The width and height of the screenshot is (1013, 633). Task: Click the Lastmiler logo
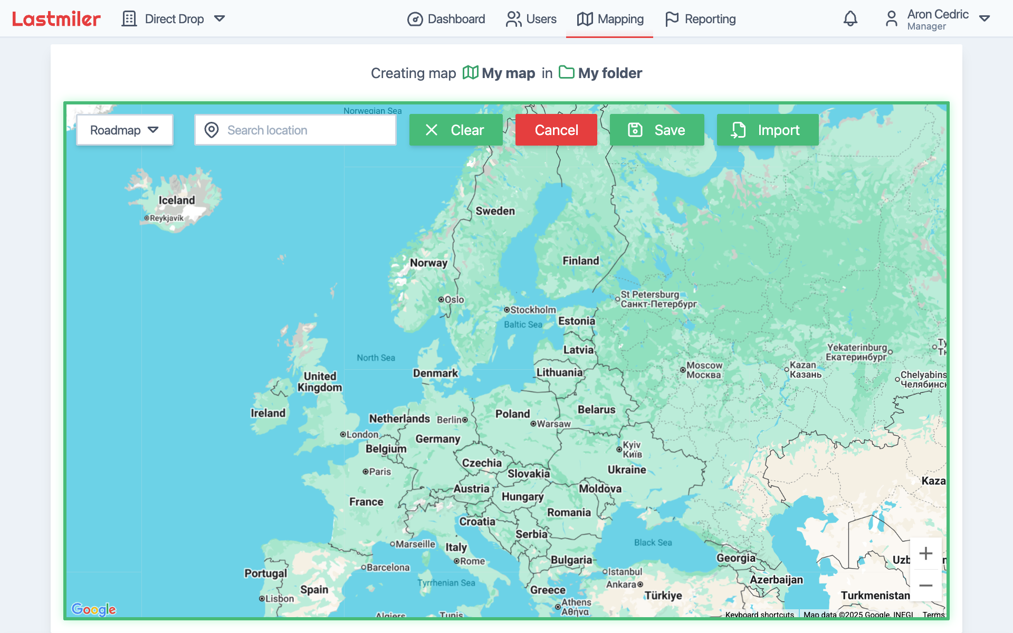click(x=56, y=19)
